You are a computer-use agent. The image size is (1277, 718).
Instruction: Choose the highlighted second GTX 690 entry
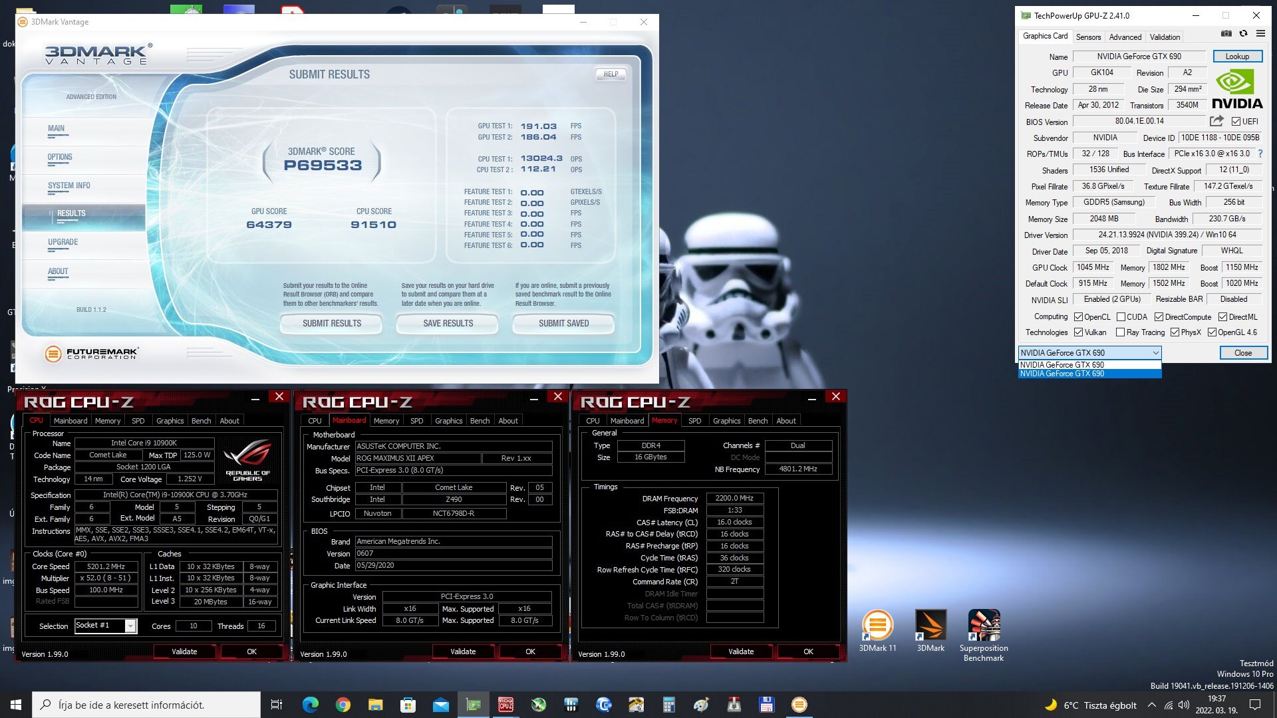[1089, 374]
